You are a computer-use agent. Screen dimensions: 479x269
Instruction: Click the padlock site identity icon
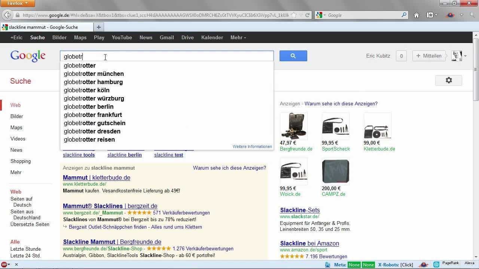(x=18, y=15)
